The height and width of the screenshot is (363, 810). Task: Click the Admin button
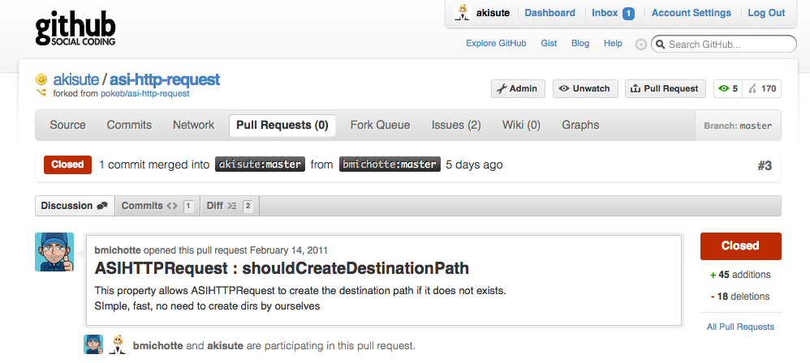517,88
